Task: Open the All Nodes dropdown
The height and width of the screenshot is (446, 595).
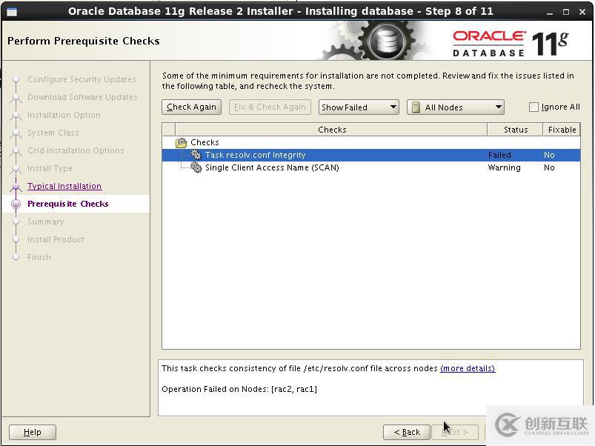Action: click(x=456, y=107)
